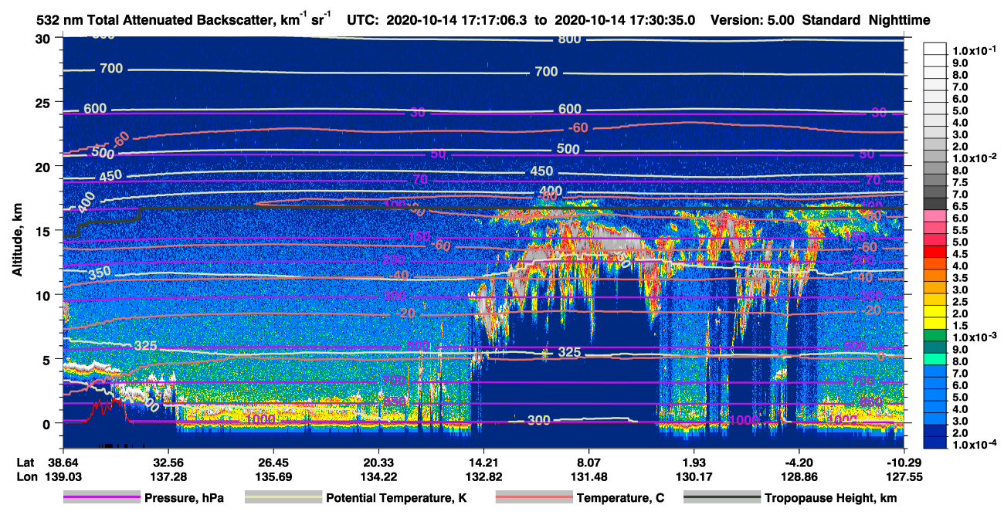Click longitude value '137.28'
The width and height of the screenshot is (1004, 515).
tap(167, 476)
